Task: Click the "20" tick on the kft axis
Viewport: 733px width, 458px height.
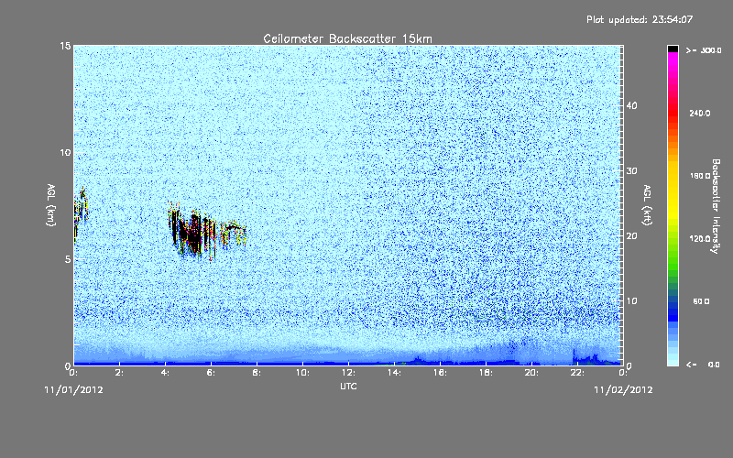Action: (631, 235)
